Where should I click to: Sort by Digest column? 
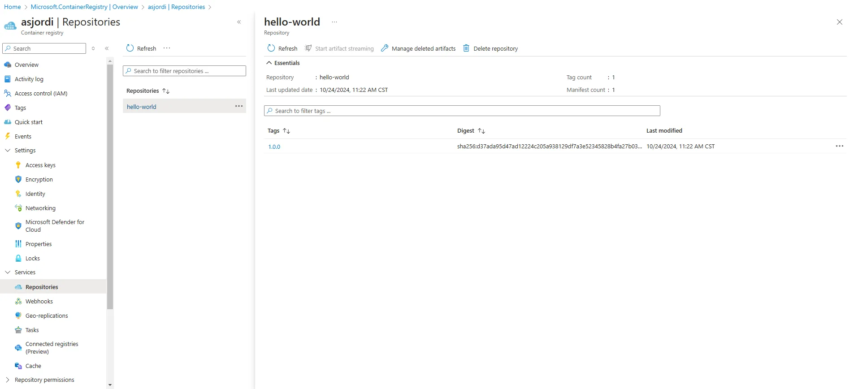click(x=481, y=131)
